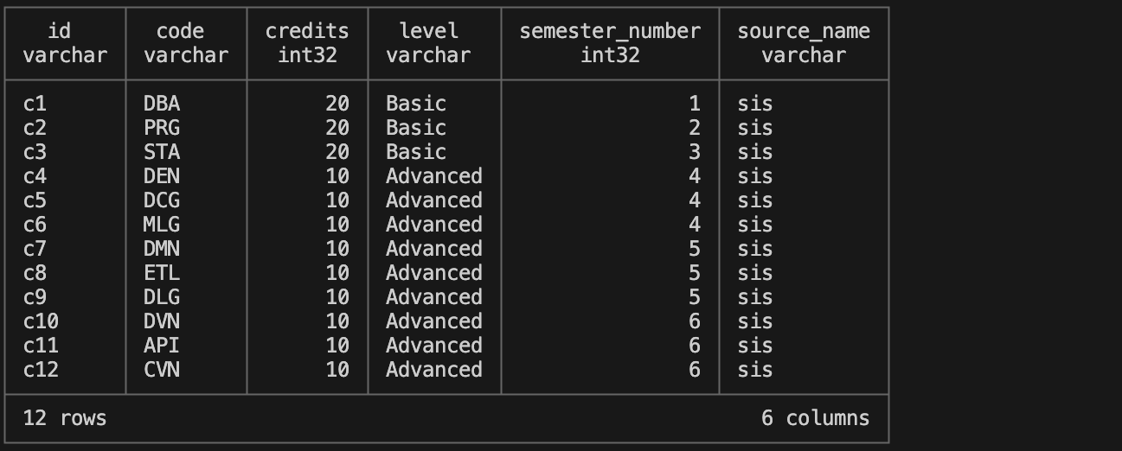Click the id column header
The image size is (1122, 451).
coord(65,43)
